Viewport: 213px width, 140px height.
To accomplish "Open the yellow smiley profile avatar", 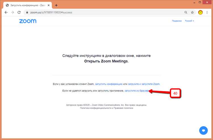I will (201, 13).
